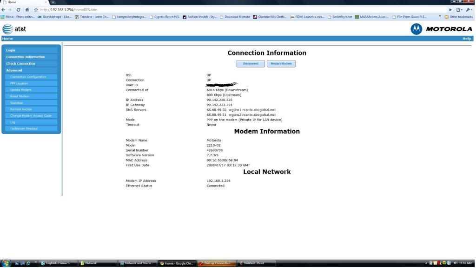Click the volume speaker tray icon
Screen dimensions: 476x268
click(x=456, y=263)
